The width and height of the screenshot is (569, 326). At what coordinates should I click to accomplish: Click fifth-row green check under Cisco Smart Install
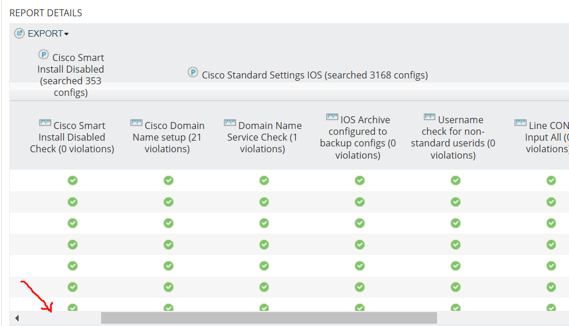(x=73, y=266)
